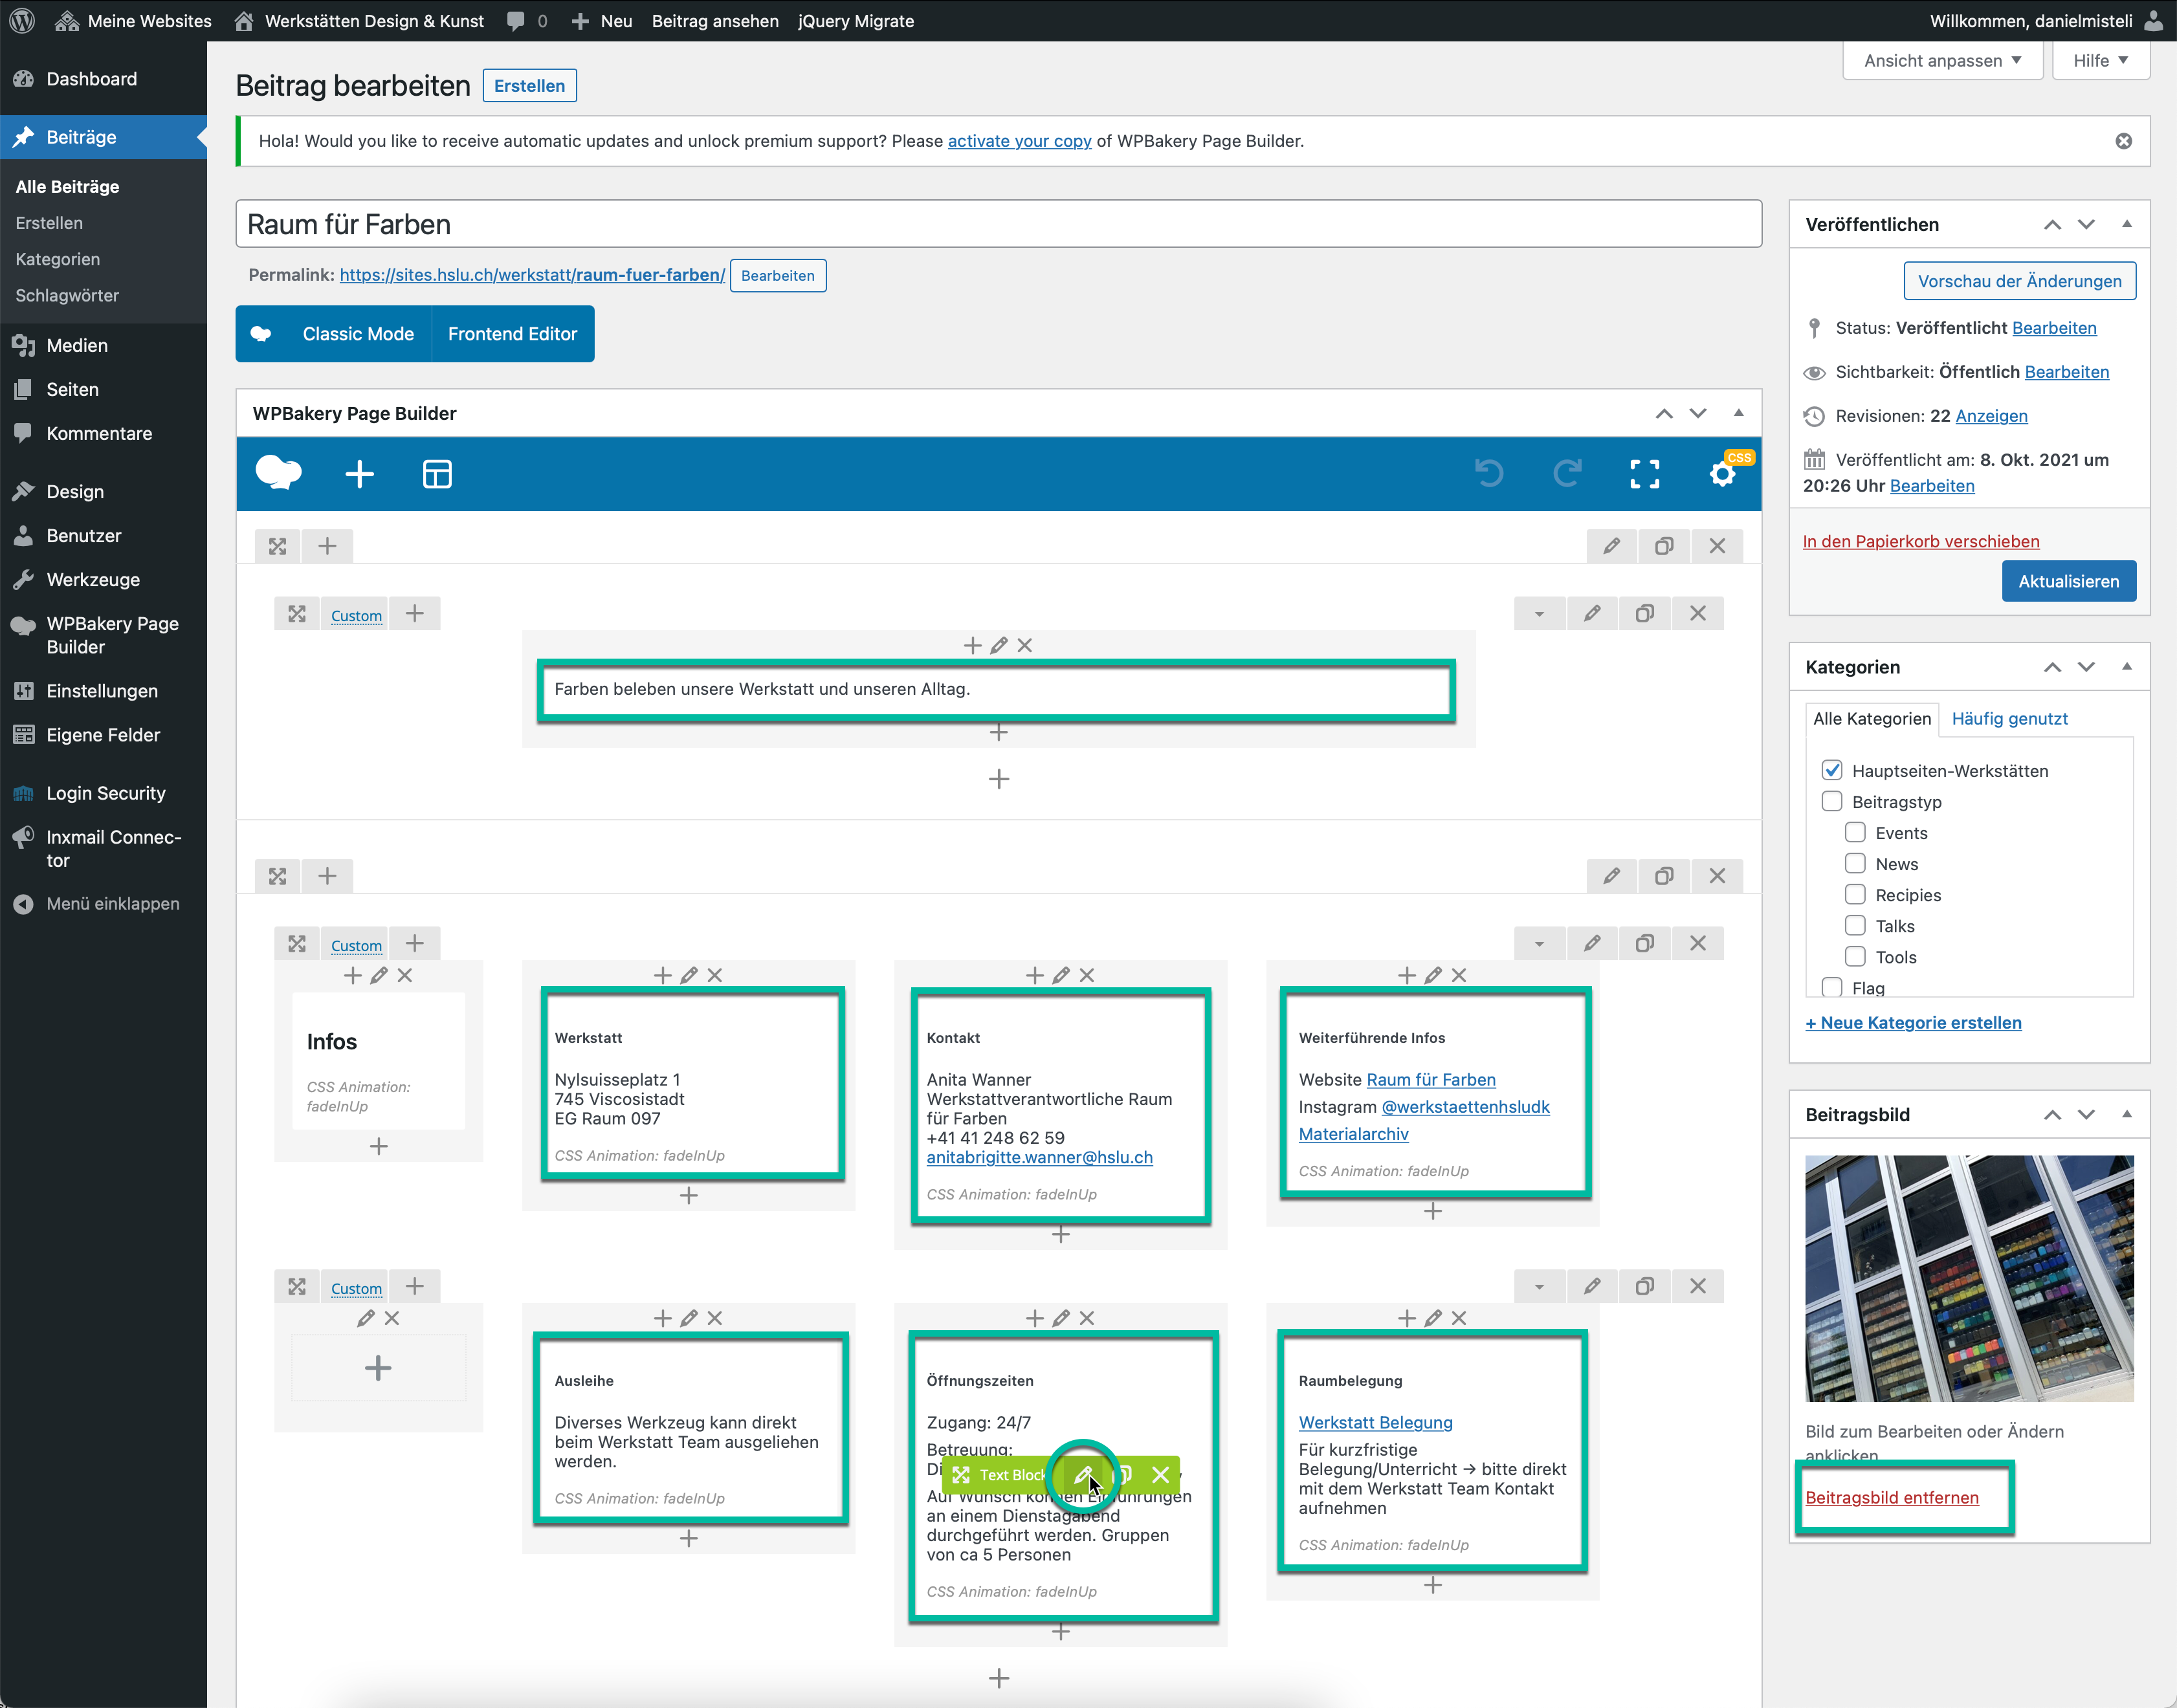Click the plus inside the empty column placeholder
2177x1708 pixels.
coord(378,1367)
